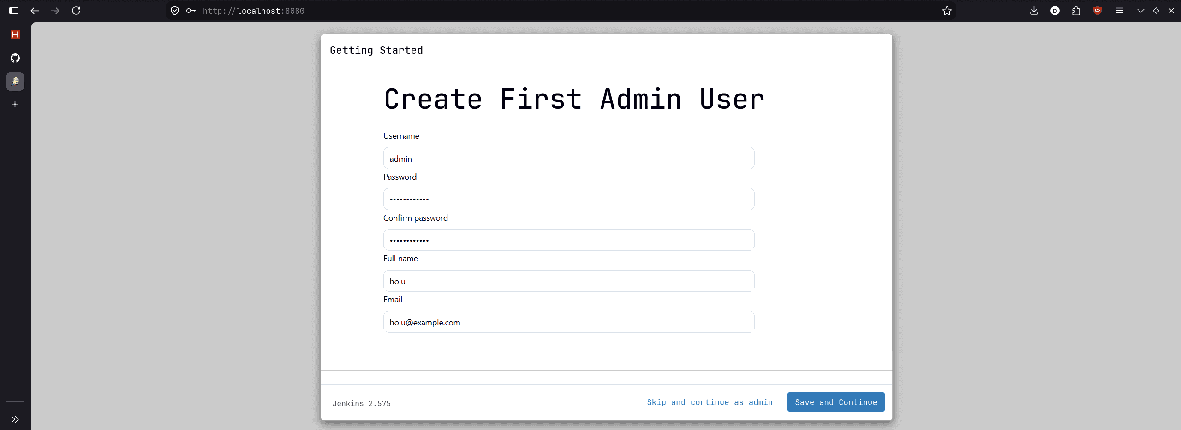
Task: Click the window restore diamond icon
Action: [x=1156, y=11]
